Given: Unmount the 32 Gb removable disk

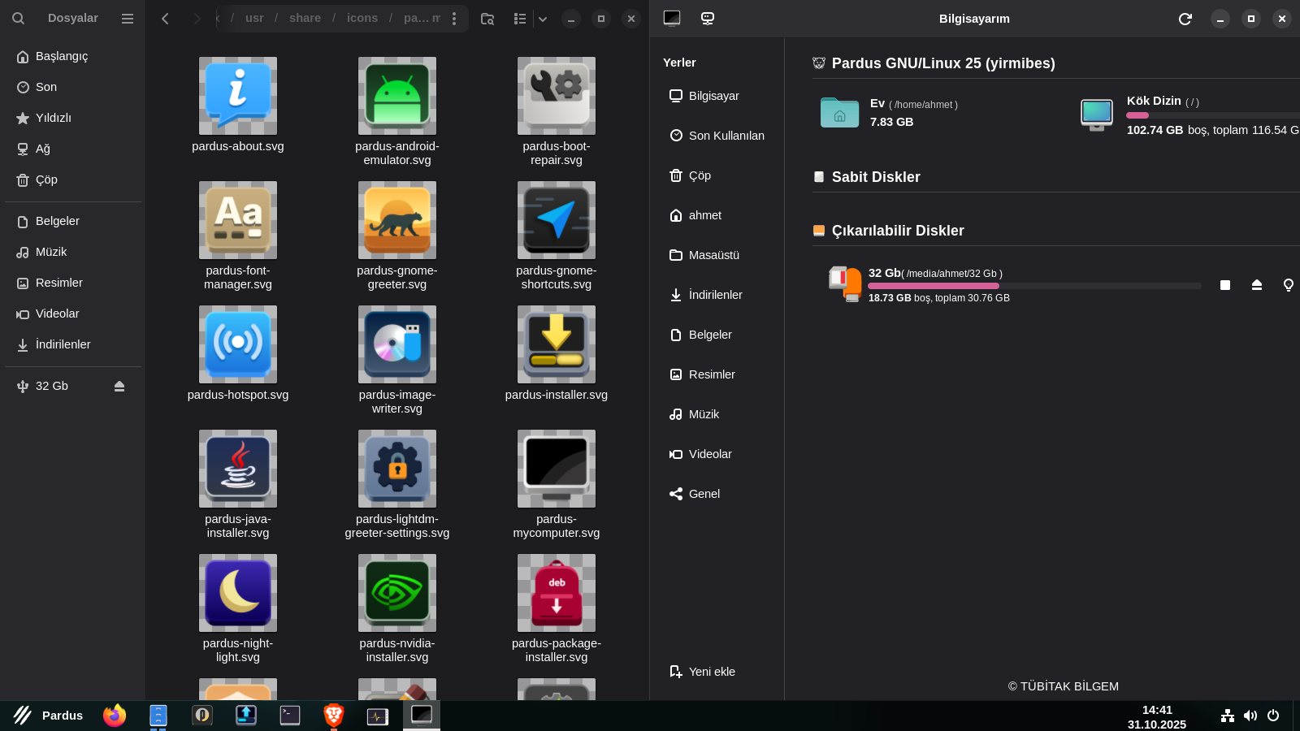Looking at the screenshot, I should click(1225, 285).
